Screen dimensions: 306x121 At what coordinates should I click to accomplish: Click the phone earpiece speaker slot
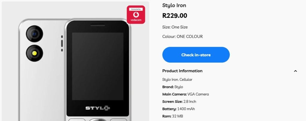pos(98,25)
